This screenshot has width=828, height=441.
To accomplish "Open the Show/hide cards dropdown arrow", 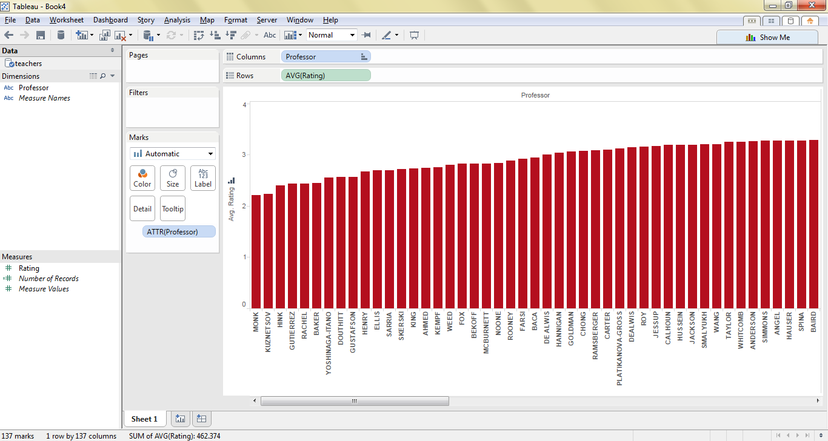I will click(x=300, y=35).
